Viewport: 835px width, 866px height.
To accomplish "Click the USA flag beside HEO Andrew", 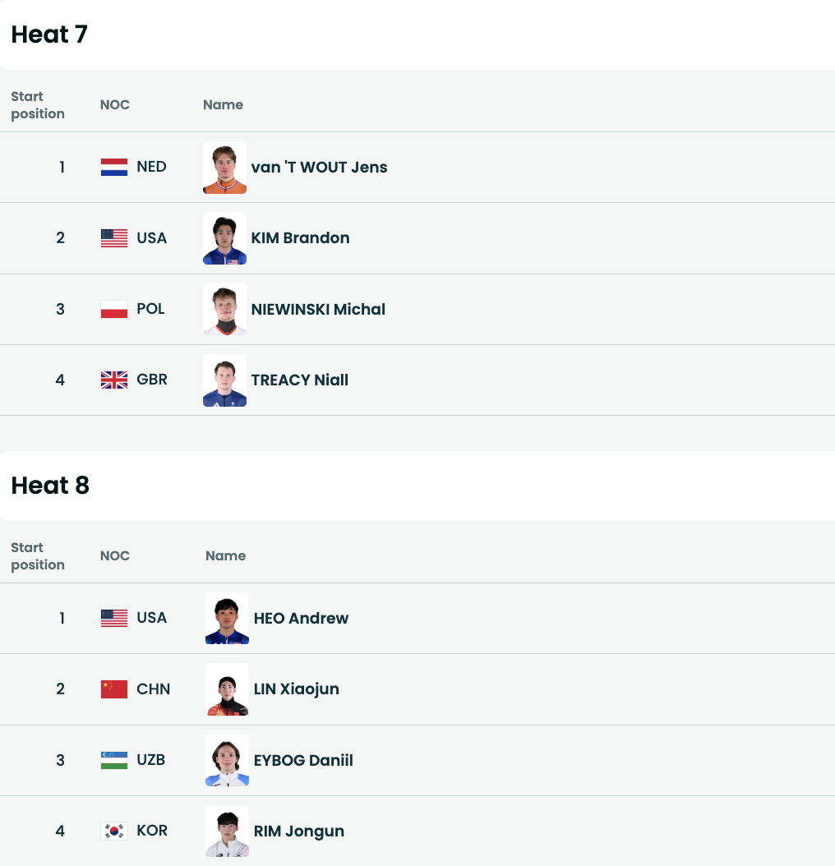I will pyautogui.click(x=114, y=618).
